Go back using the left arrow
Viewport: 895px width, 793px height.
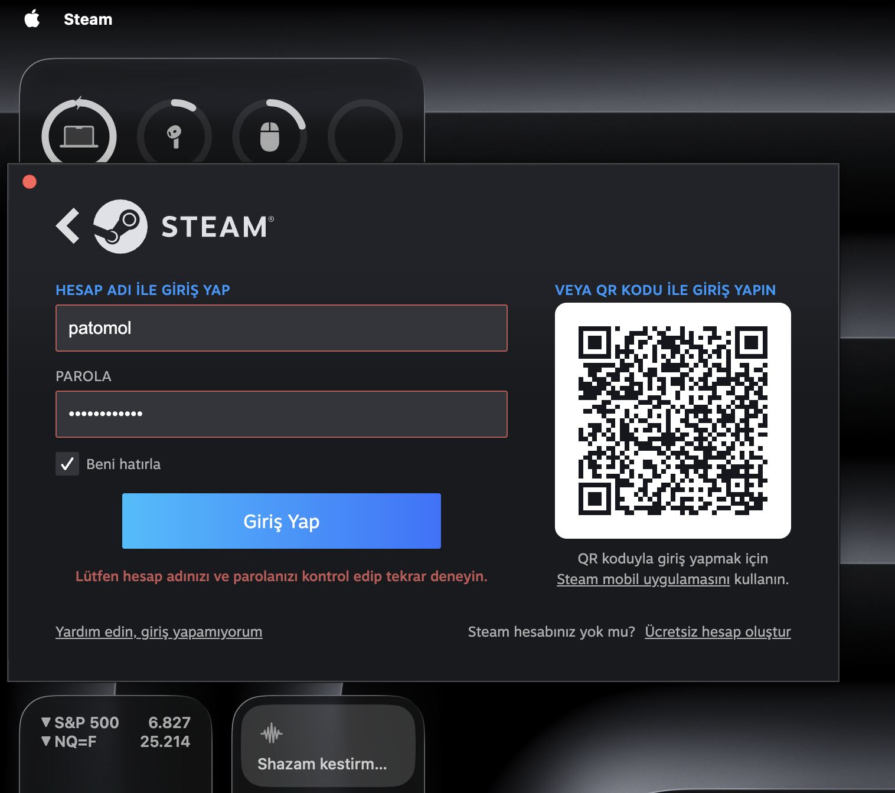click(x=68, y=226)
